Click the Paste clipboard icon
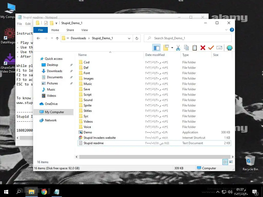Viewport: 263px width, 197px height. [195, 48]
